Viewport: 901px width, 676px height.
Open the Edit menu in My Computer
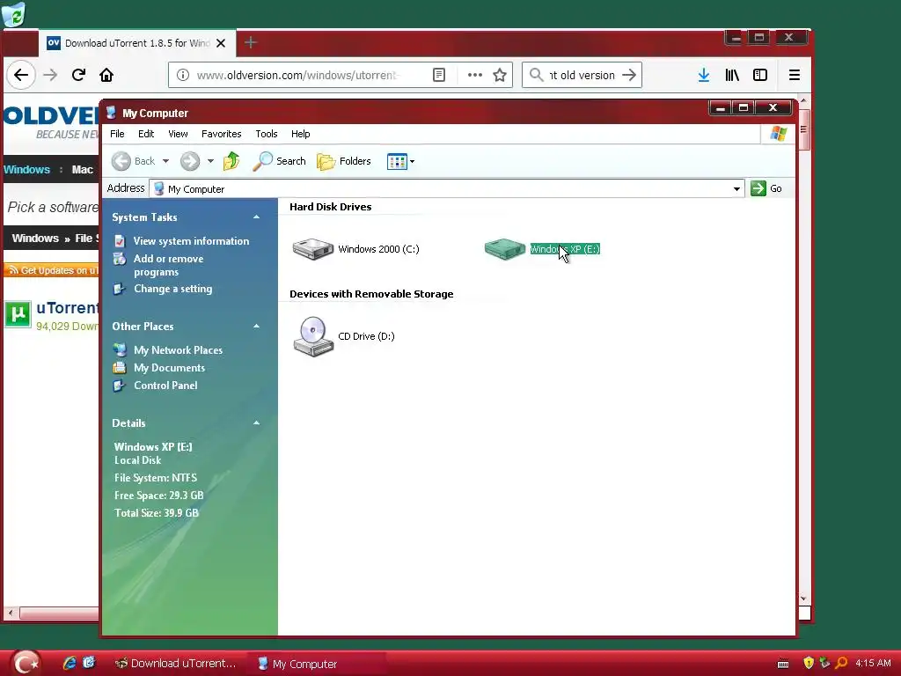pyautogui.click(x=146, y=134)
